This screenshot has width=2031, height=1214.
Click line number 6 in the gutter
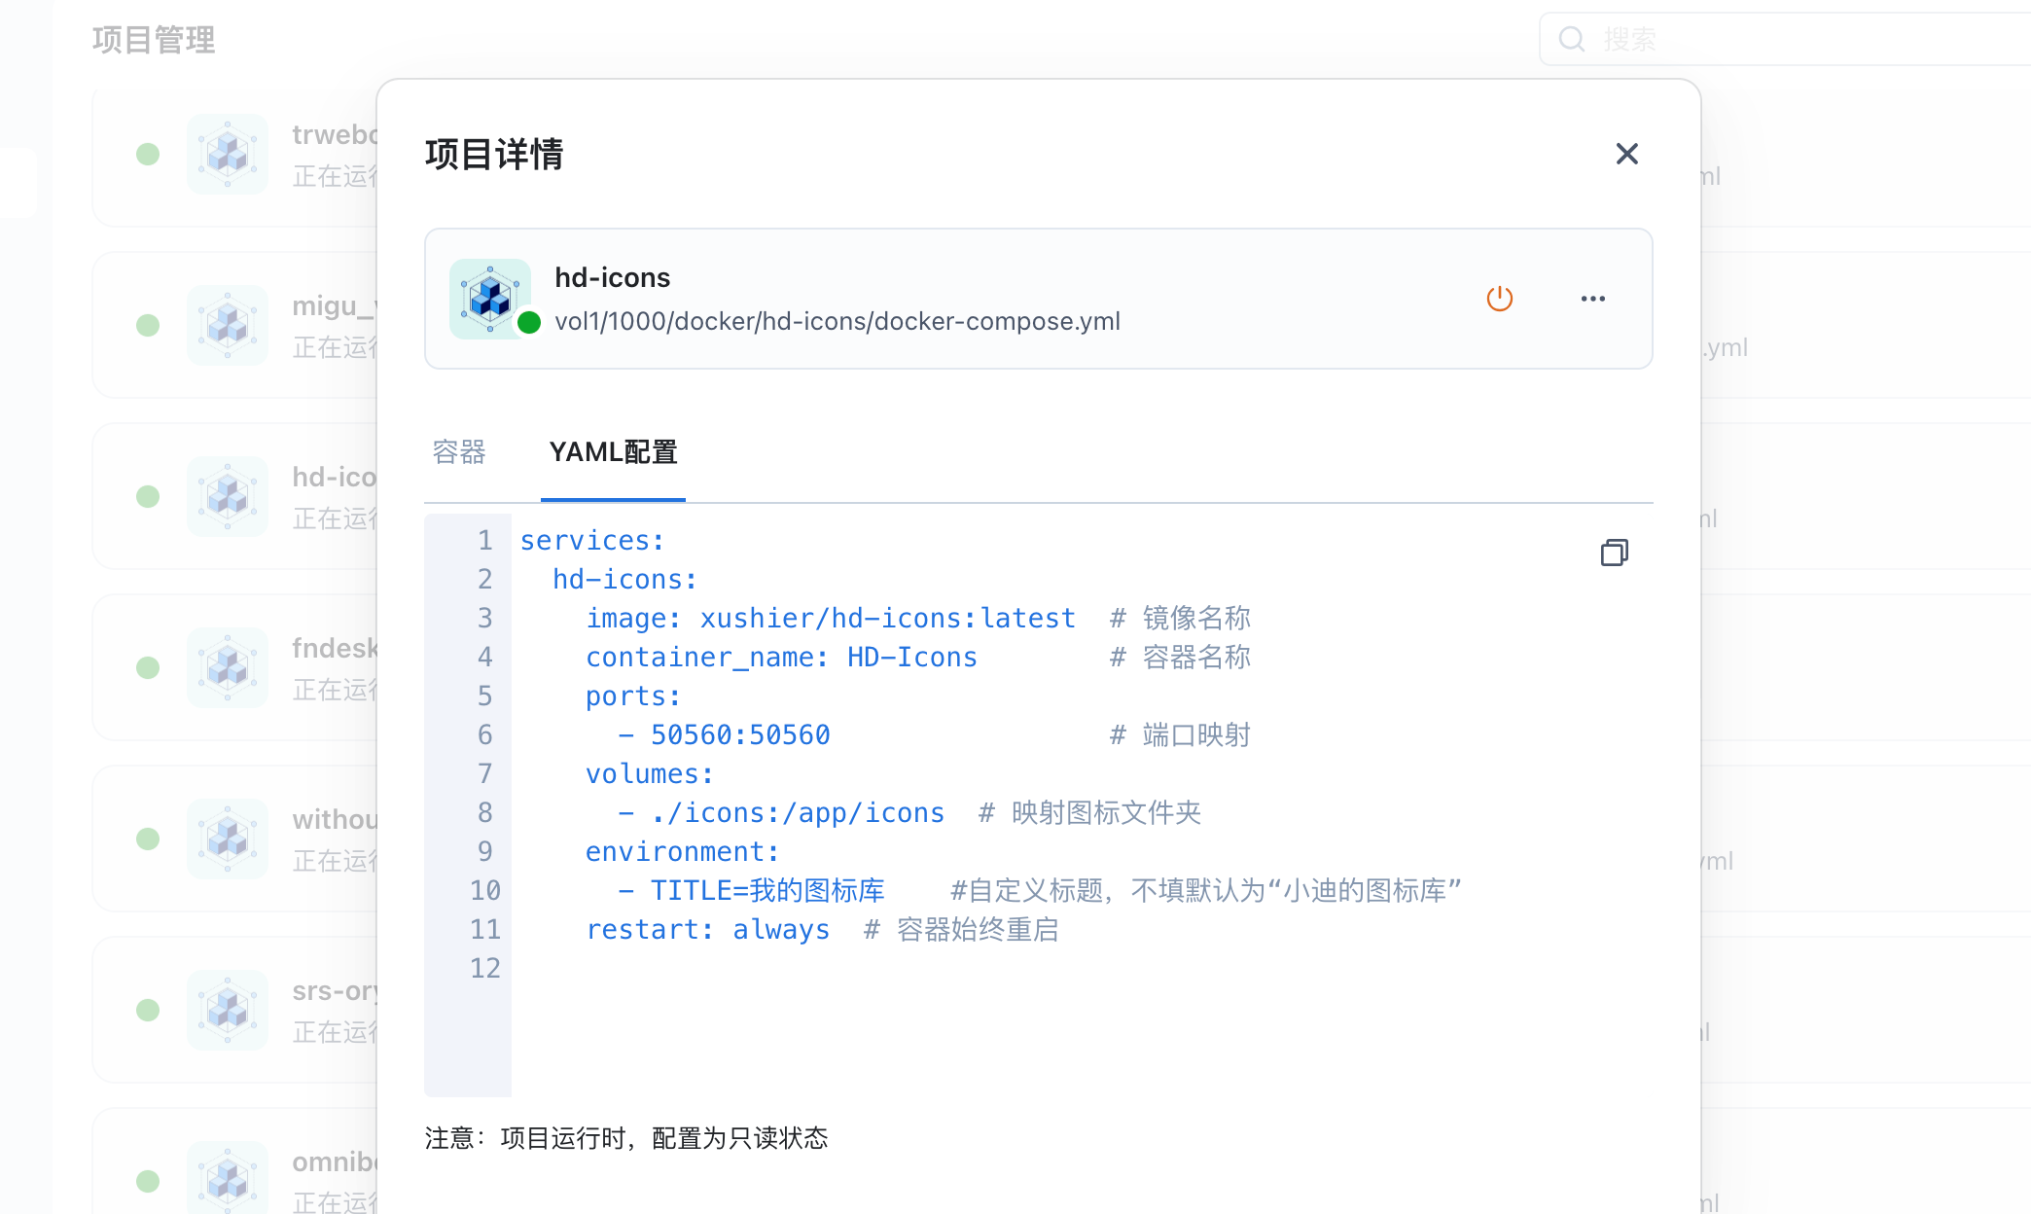(484, 735)
